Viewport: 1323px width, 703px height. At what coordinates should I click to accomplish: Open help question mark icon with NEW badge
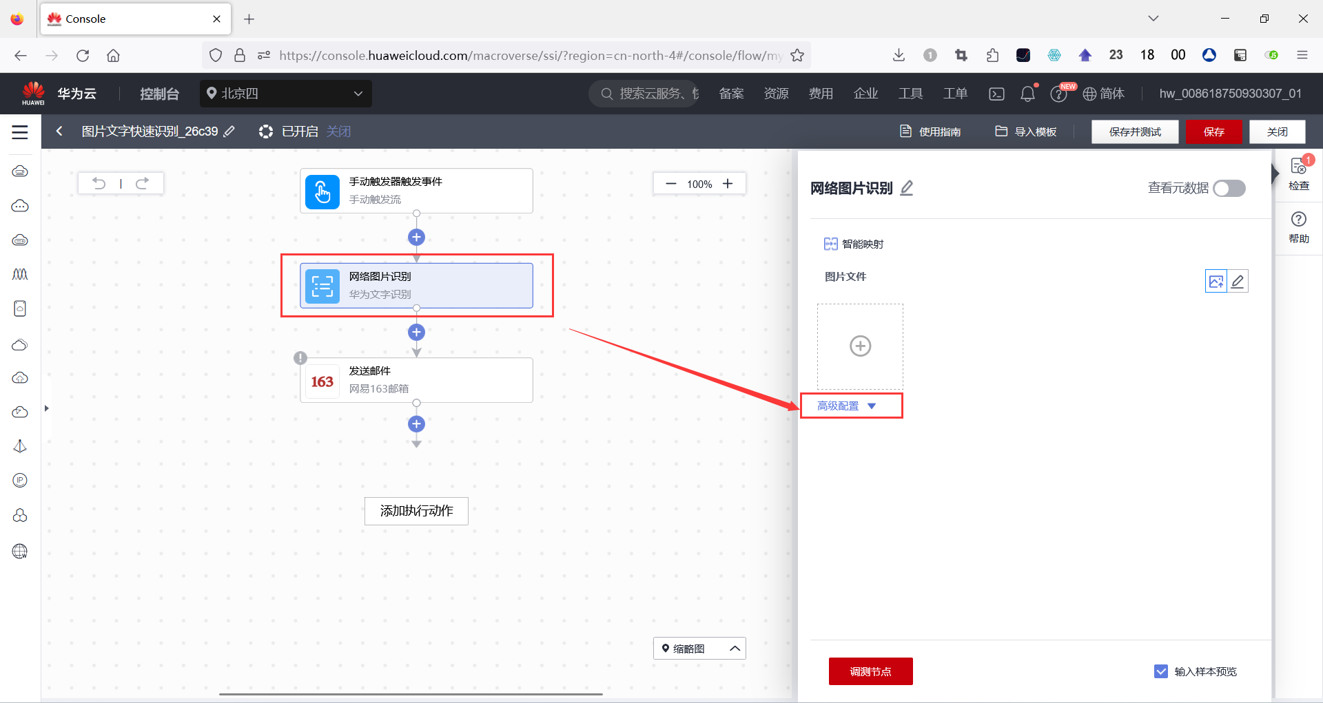point(1059,94)
